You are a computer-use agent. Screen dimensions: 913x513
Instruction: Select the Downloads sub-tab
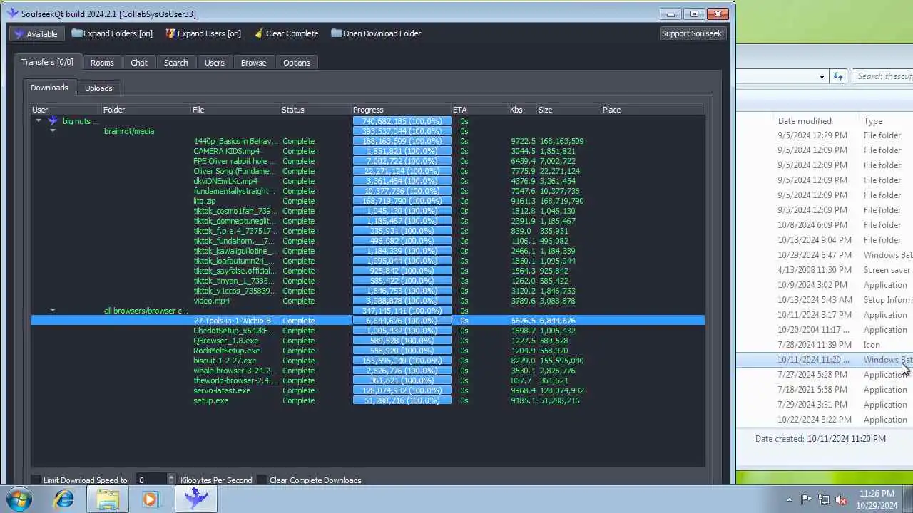tap(49, 88)
